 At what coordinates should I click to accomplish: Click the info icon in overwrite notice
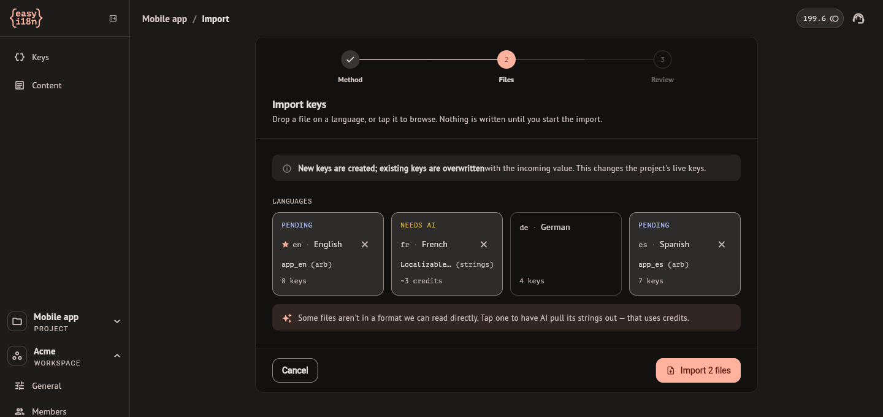tap(286, 168)
